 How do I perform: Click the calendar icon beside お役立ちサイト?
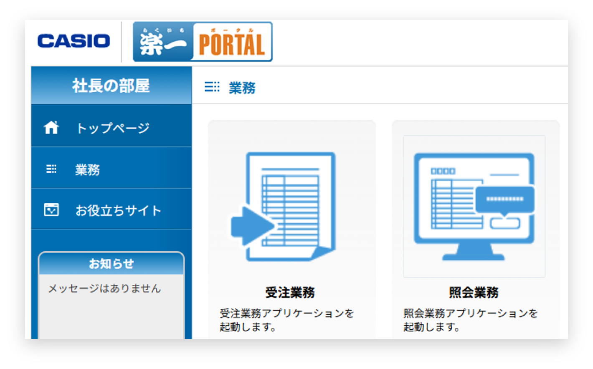51,210
